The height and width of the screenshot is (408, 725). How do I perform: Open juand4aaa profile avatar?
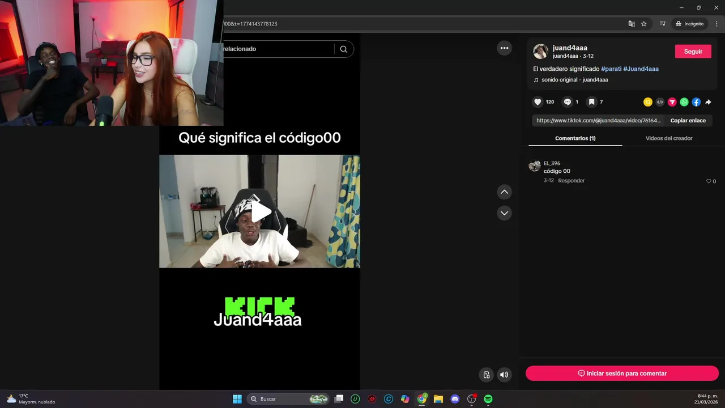coord(540,52)
